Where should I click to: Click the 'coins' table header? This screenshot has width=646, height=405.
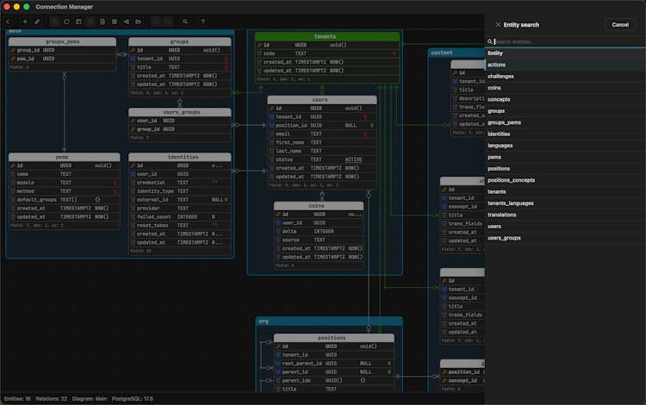pos(318,206)
